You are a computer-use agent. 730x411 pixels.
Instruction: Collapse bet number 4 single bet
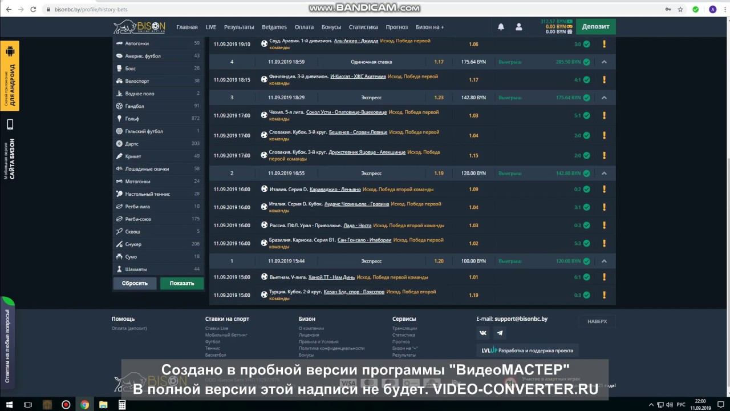pos(605,62)
